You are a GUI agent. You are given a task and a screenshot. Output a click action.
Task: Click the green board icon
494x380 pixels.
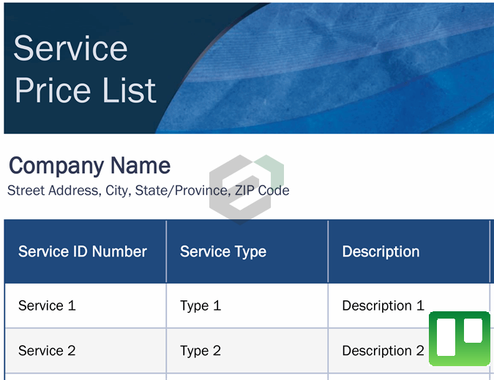(x=459, y=338)
